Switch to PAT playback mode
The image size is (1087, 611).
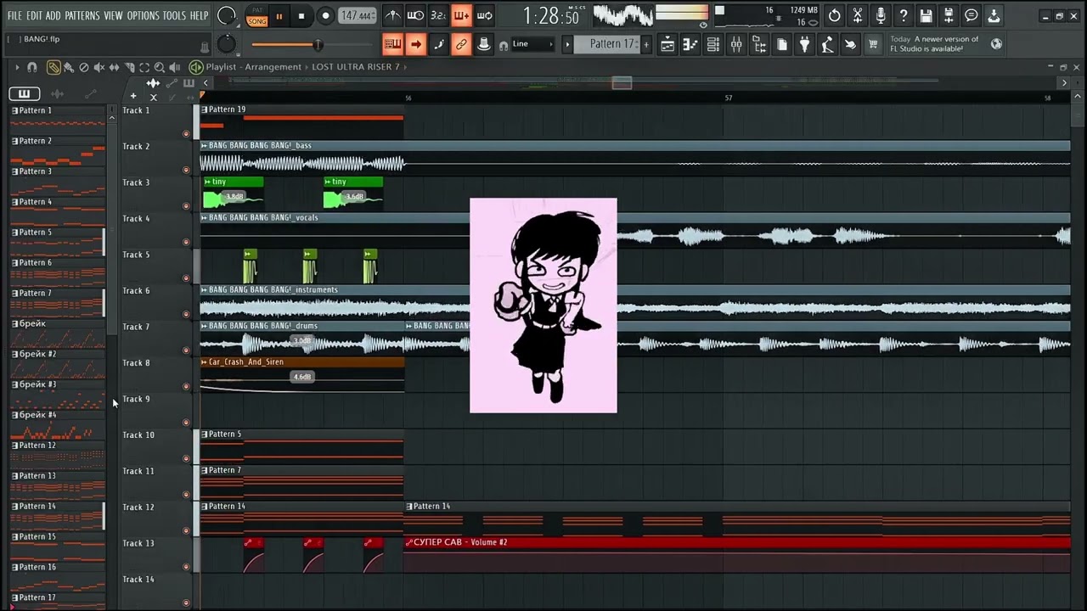(x=257, y=10)
